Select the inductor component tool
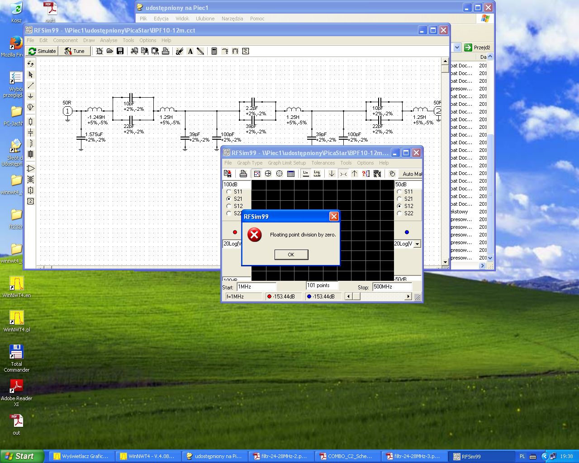 pos(30,143)
